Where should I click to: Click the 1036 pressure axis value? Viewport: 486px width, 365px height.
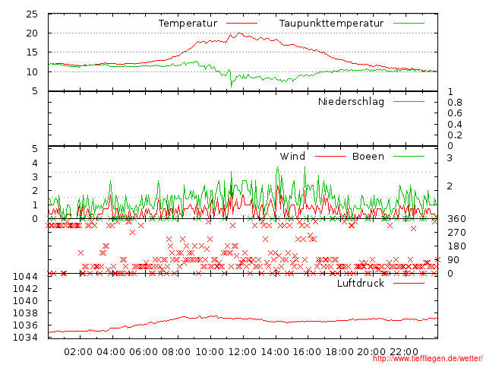(25, 325)
